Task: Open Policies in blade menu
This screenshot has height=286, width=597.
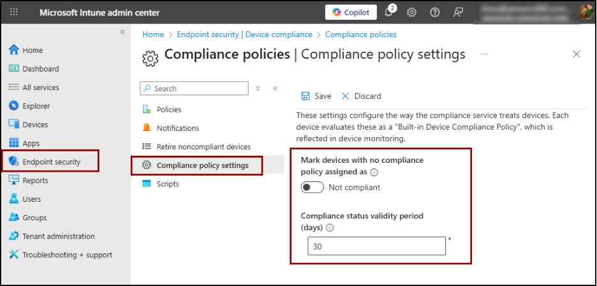Action: click(x=169, y=109)
